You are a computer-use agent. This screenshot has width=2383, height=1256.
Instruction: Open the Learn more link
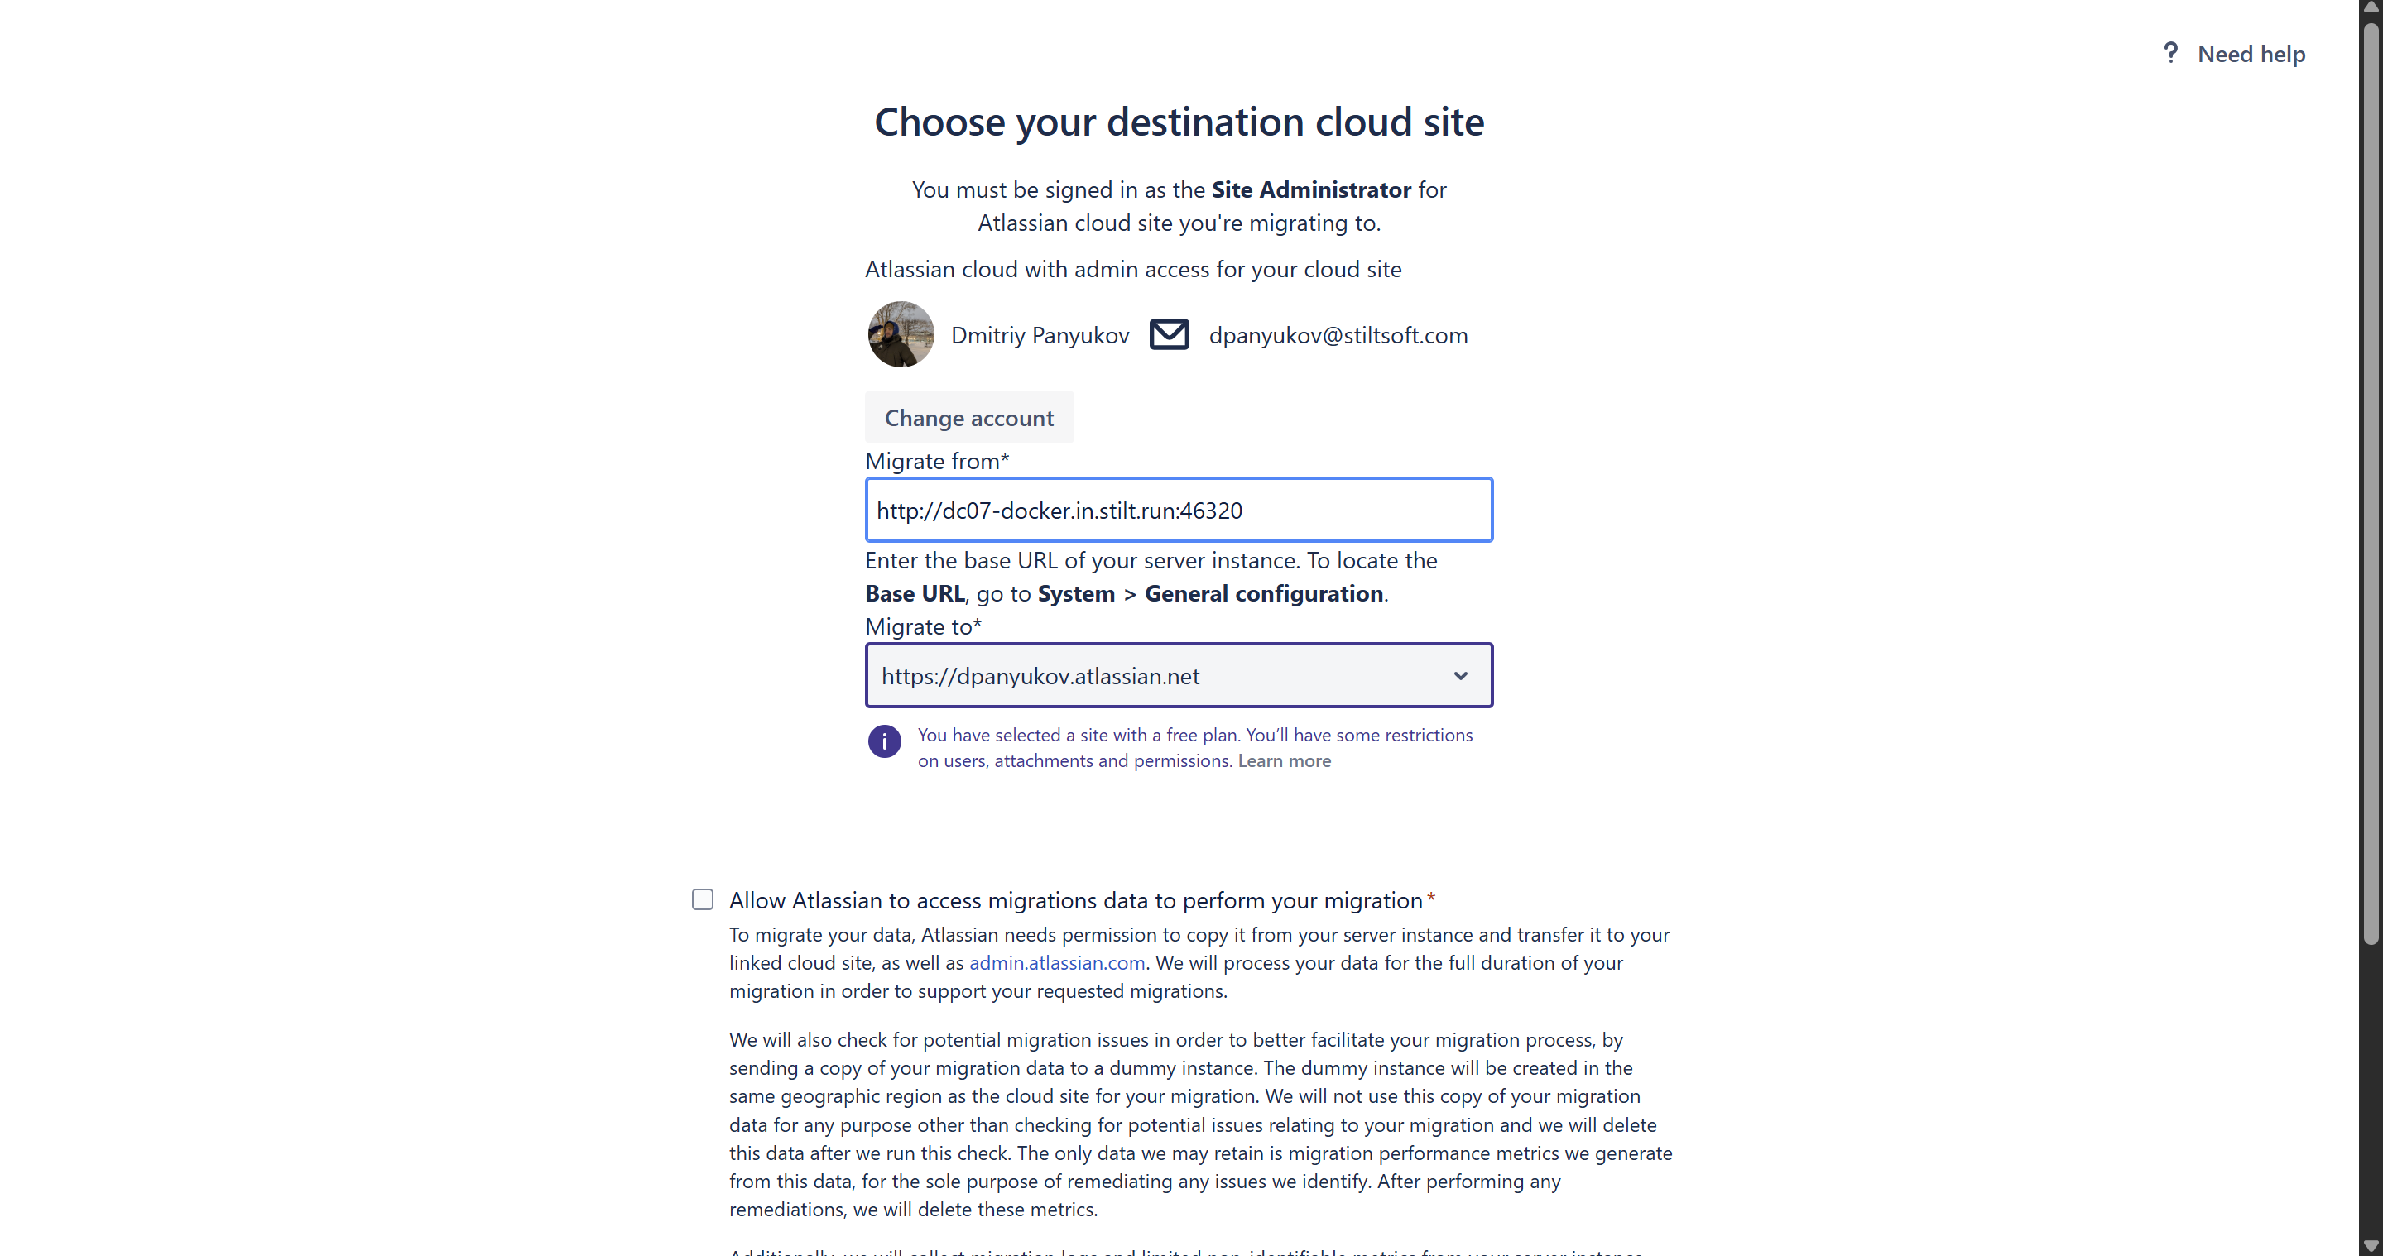[1284, 760]
